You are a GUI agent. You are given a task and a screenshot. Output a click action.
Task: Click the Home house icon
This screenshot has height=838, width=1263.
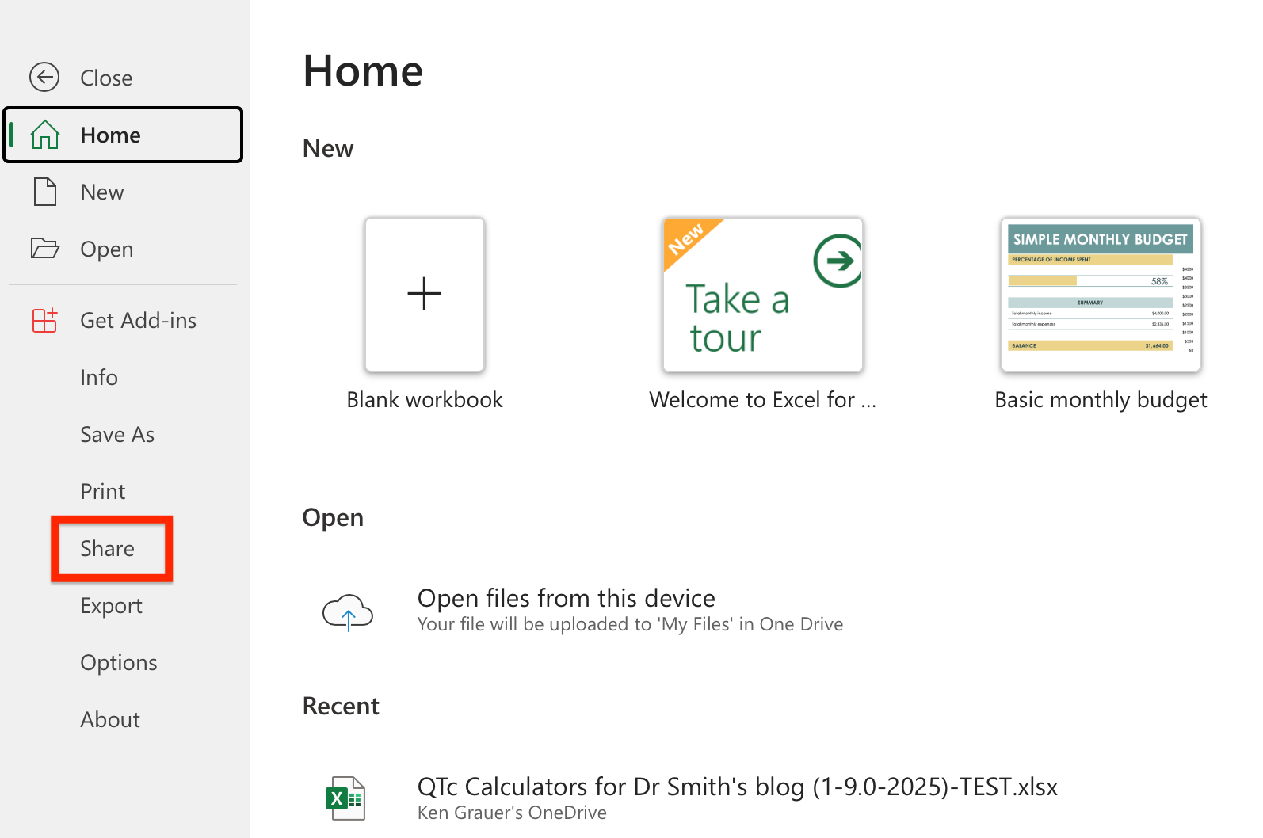[x=45, y=135]
